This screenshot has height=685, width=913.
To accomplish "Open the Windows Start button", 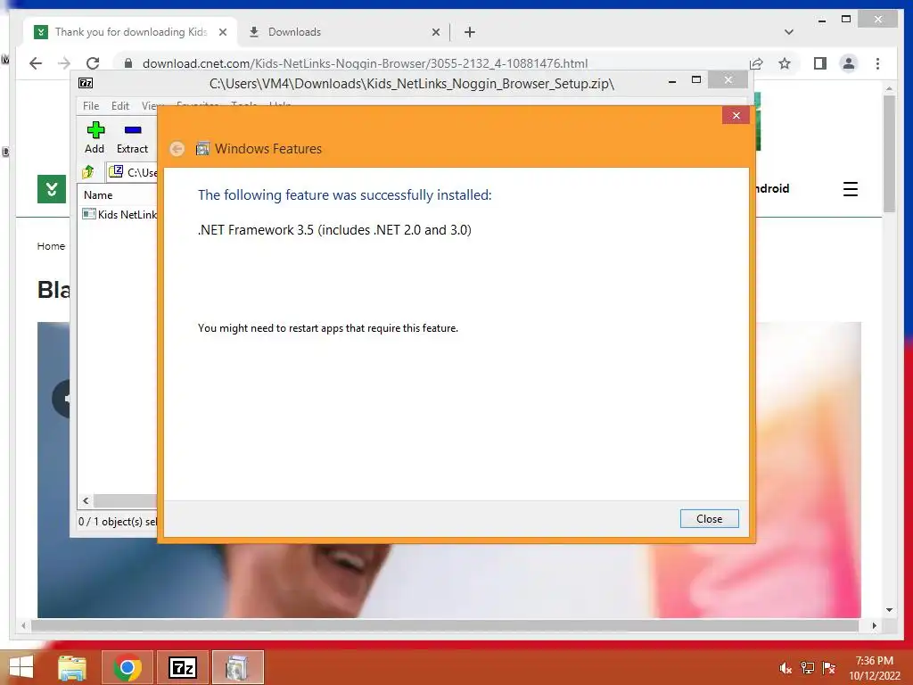I will click(21, 667).
